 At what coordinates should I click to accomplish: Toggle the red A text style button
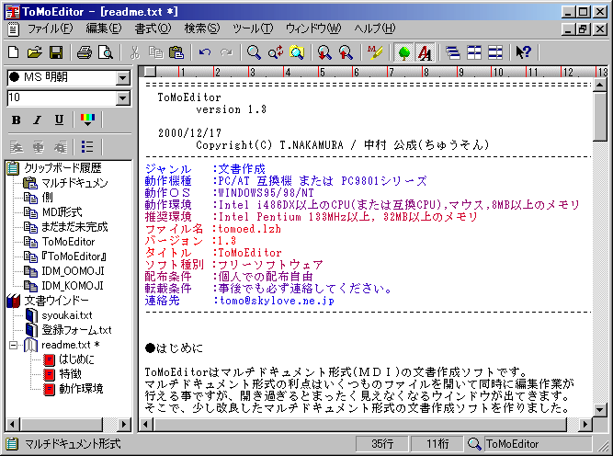[425, 52]
